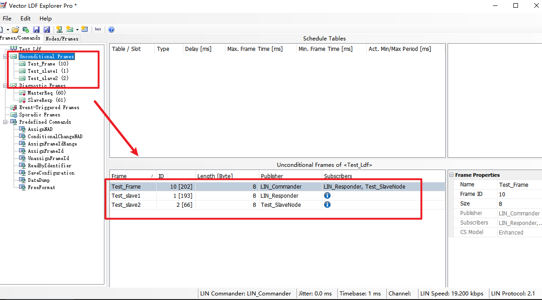Sort the table by the Frame column
Screen dimensions: 542x300
133,176
